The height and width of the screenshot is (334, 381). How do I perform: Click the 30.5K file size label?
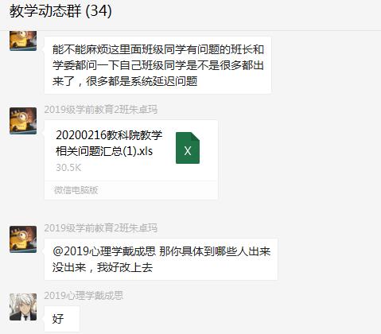click(68, 168)
